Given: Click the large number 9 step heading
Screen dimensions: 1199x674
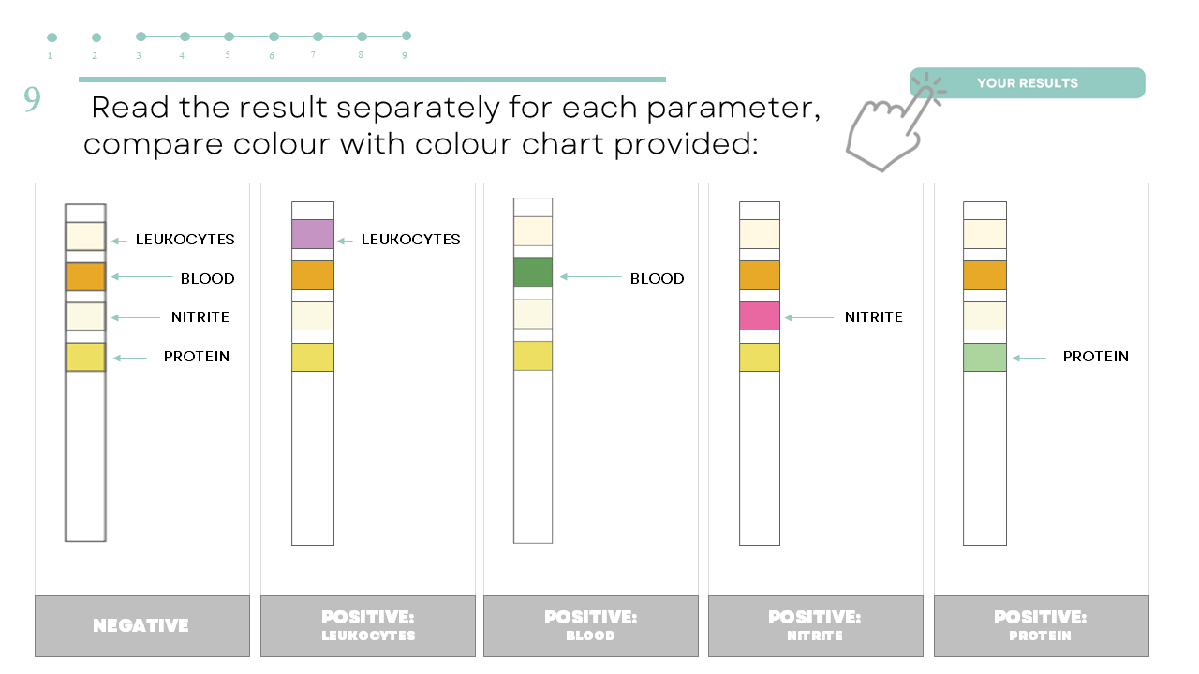Looking at the screenshot, I should [33, 99].
